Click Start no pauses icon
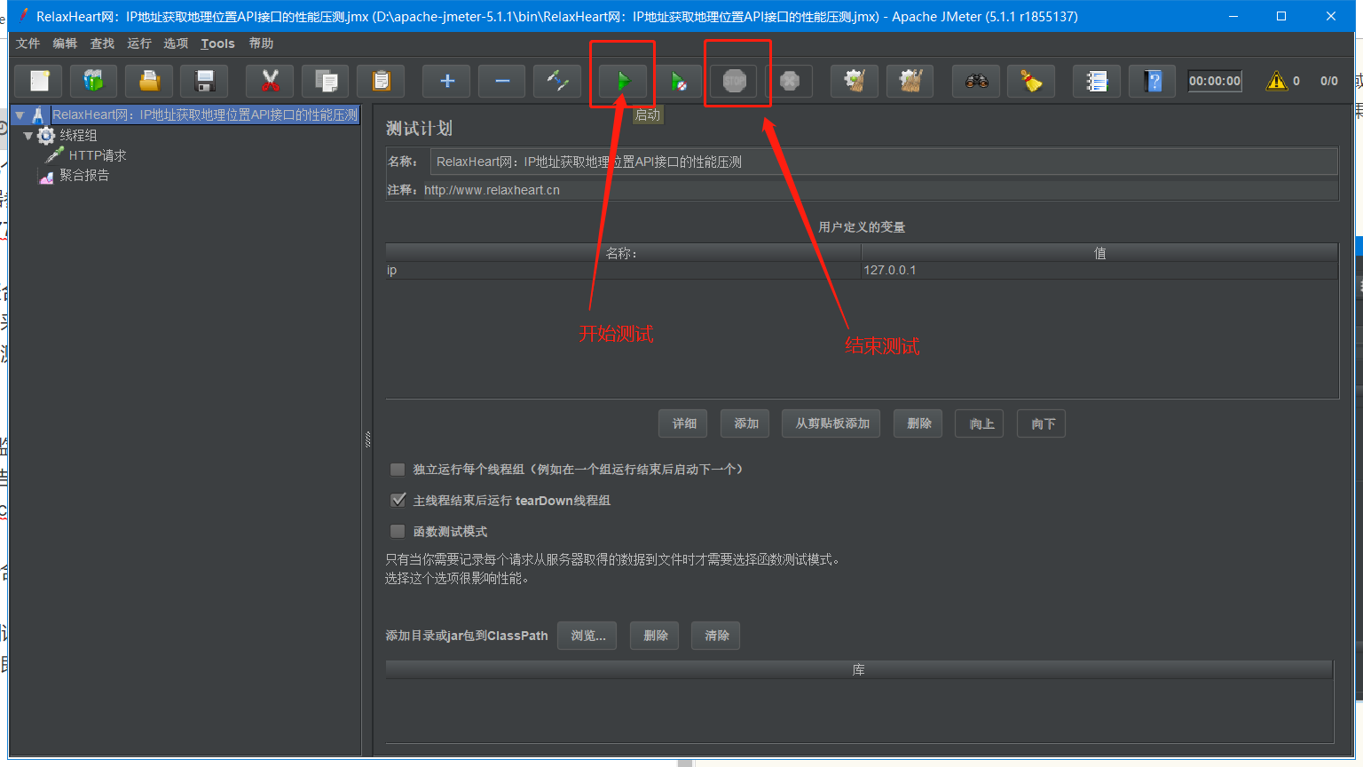The width and height of the screenshot is (1363, 767). (x=679, y=81)
